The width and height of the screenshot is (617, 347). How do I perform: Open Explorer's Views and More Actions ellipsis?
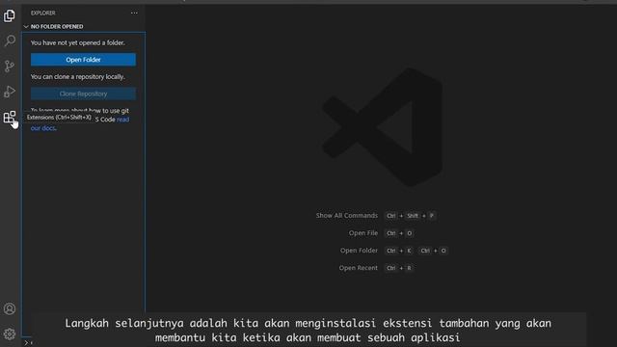(134, 13)
